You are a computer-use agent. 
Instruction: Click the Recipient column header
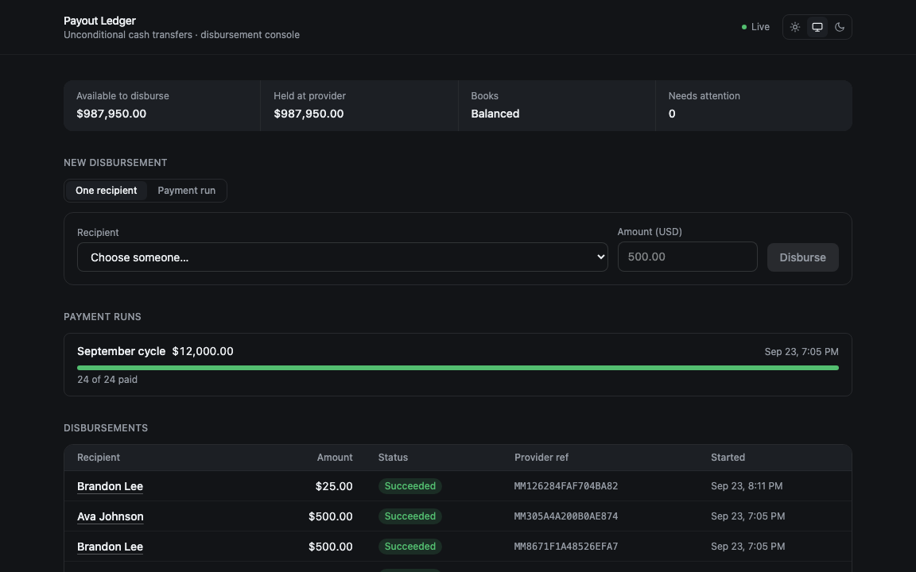tap(98, 458)
